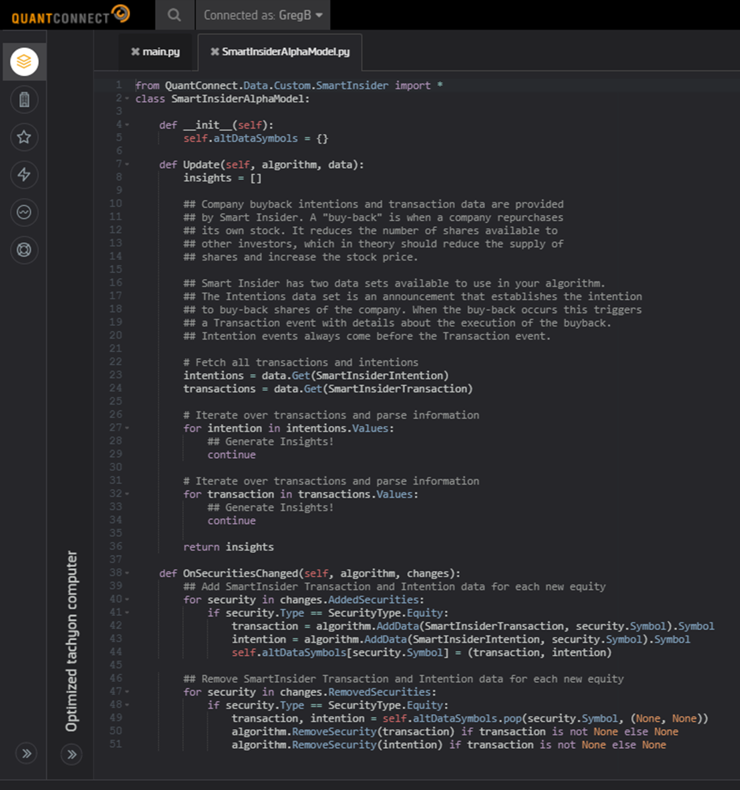This screenshot has width=740, height=790.
Task: Expand the Optimized tachyon computer panel
Action: tap(72, 755)
